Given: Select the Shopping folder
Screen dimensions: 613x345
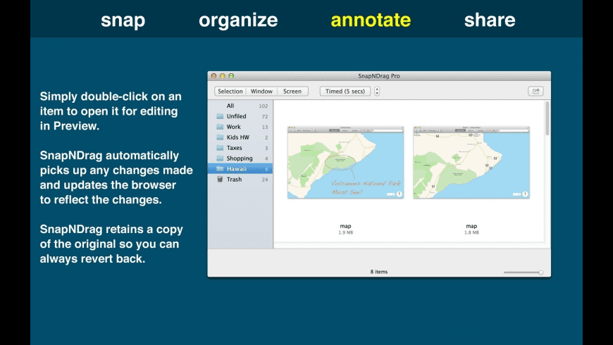Looking at the screenshot, I should tap(240, 158).
